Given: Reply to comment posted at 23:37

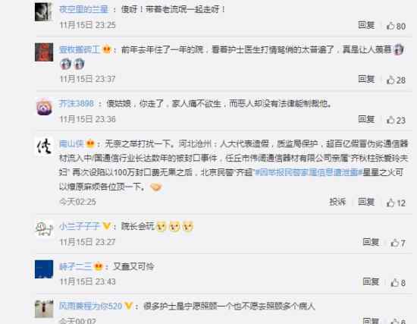Looking at the screenshot, I should tap(366, 79).
